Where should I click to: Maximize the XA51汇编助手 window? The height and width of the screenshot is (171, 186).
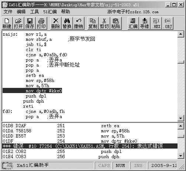tap(174, 5)
